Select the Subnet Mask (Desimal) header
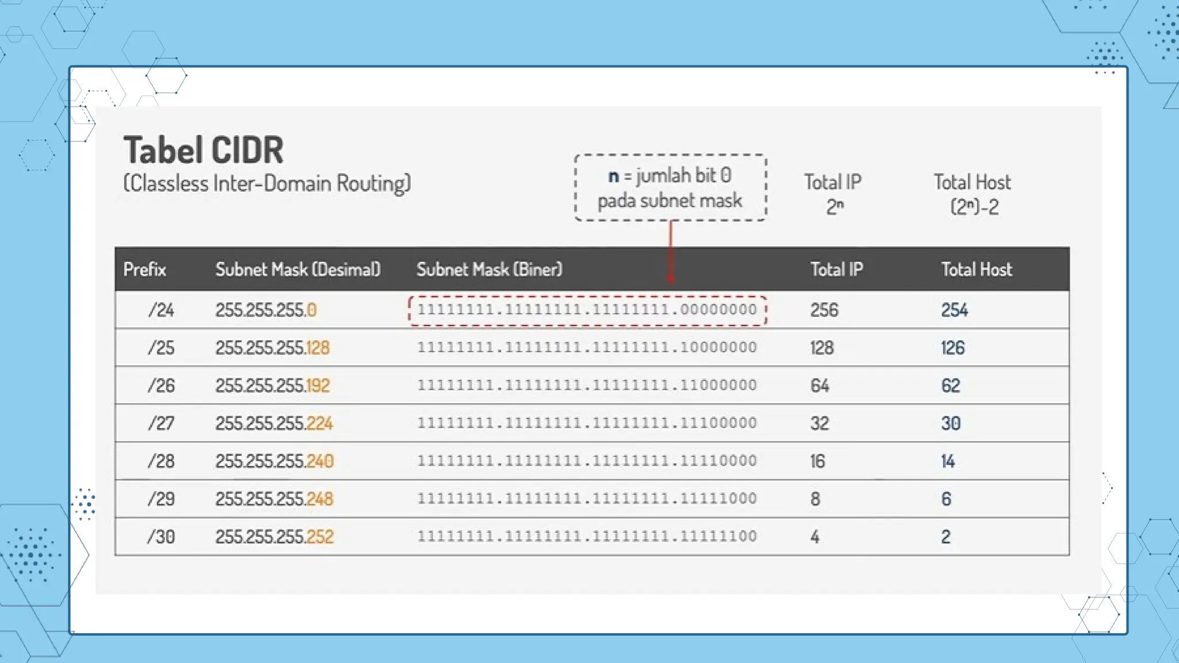This screenshot has width=1179, height=663. pyautogui.click(x=298, y=269)
